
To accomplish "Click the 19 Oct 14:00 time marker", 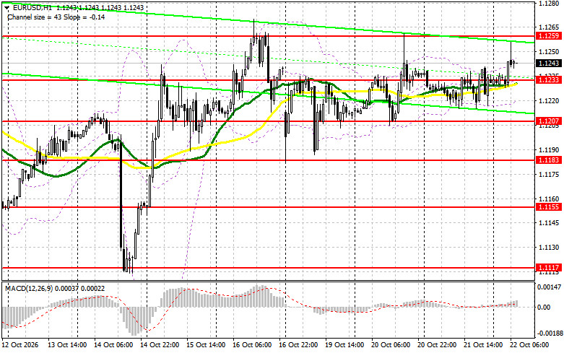I will point(344,345).
